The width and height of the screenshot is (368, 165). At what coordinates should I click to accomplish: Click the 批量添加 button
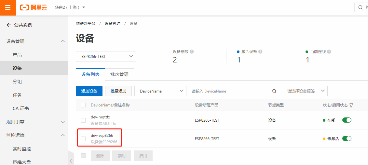point(118,91)
